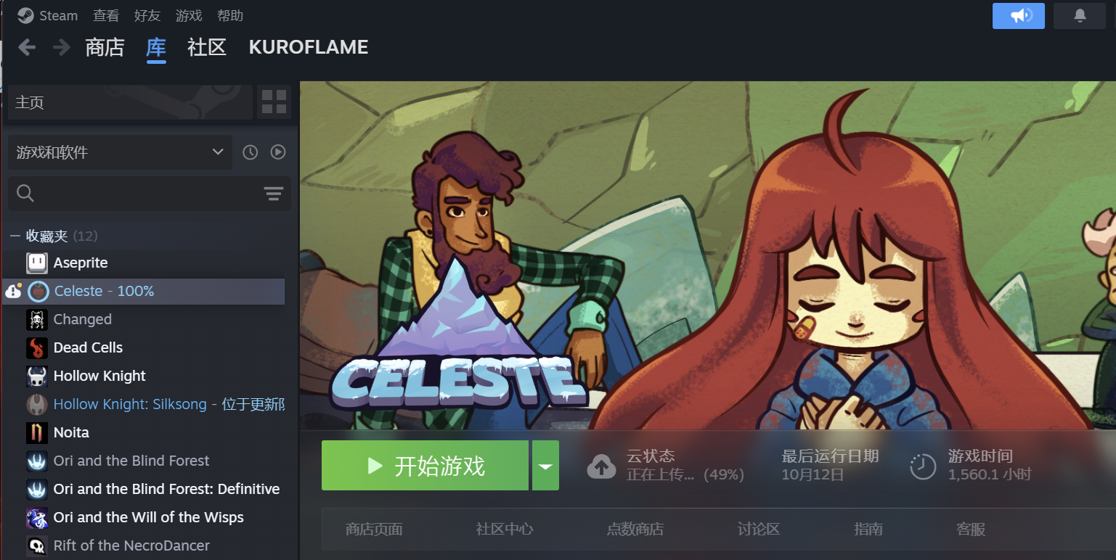Go back with the left arrow
Screen dimensions: 1116x560
coord(27,47)
